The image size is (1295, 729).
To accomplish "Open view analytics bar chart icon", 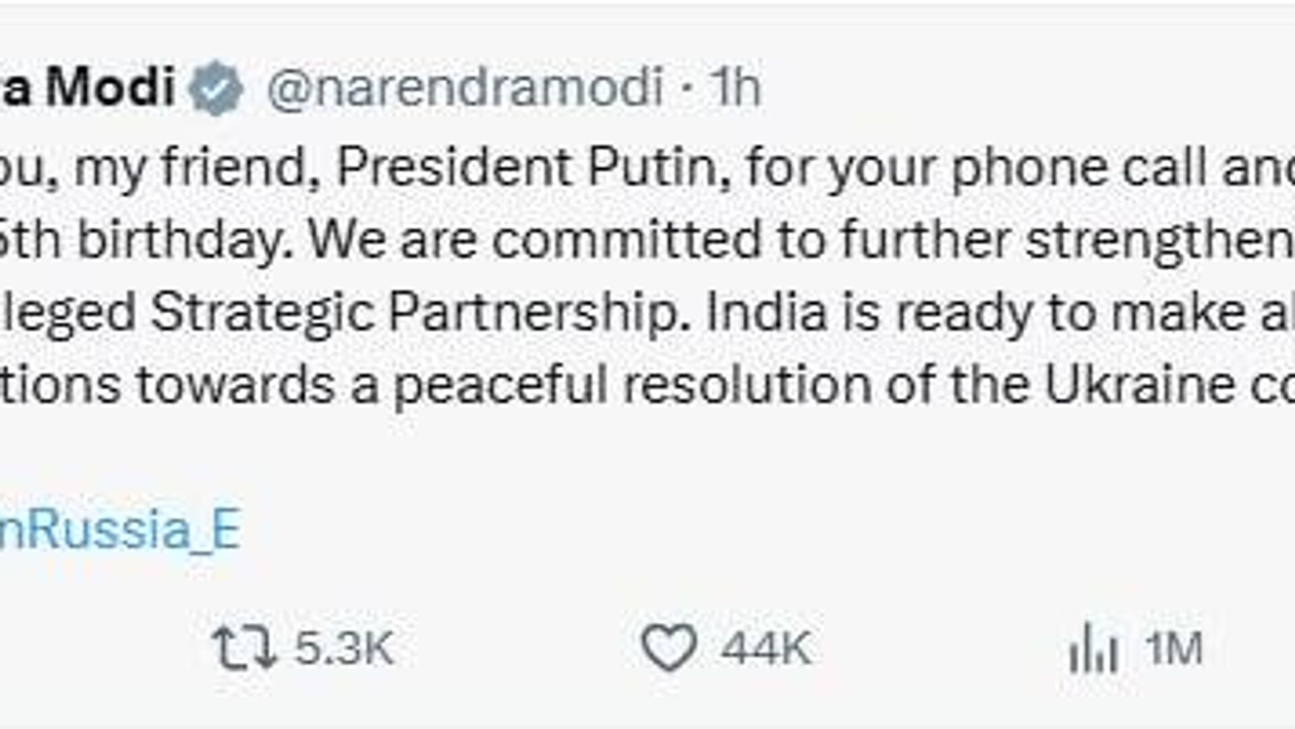I will tap(1093, 648).
